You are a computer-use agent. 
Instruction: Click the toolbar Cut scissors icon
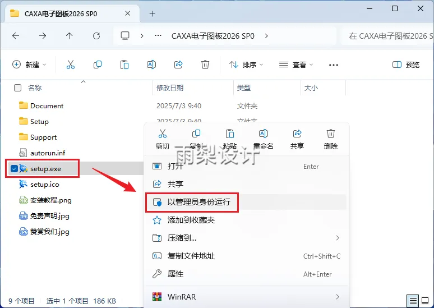(71, 65)
